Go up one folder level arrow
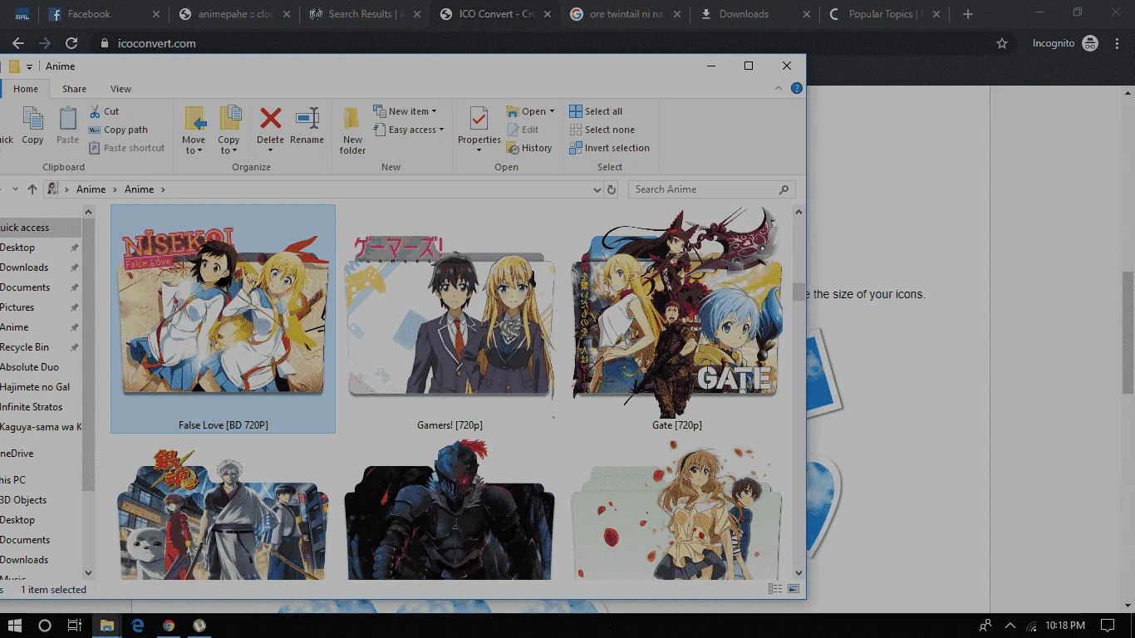 pos(32,189)
